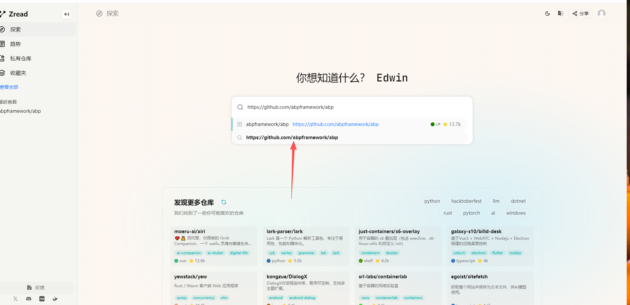Open the galaxy-s10/billd-desk repository card
Image resolution: width=630 pixels, height=305 pixels.
(x=490, y=246)
